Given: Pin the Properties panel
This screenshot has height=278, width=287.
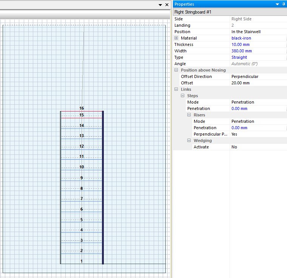Looking at the screenshot, I should point(284,4).
